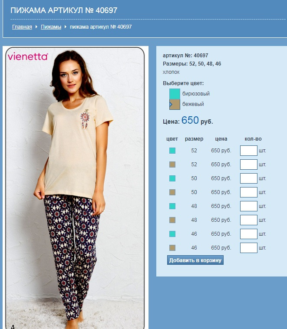Focus quantity field for turquoise size 50
Viewport: 287px width, 329px height.
(249, 178)
